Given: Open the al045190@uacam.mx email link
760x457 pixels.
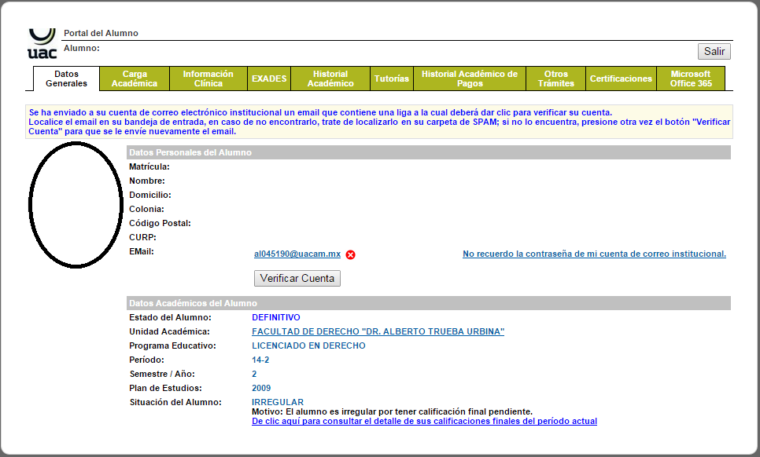Looking at the screenshot, I should coord(297,254).
